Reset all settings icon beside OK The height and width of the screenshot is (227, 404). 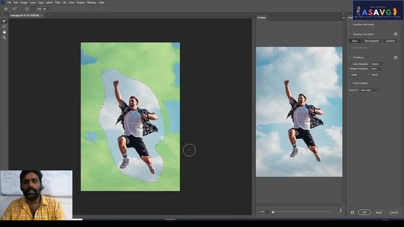tap(352, 212)
